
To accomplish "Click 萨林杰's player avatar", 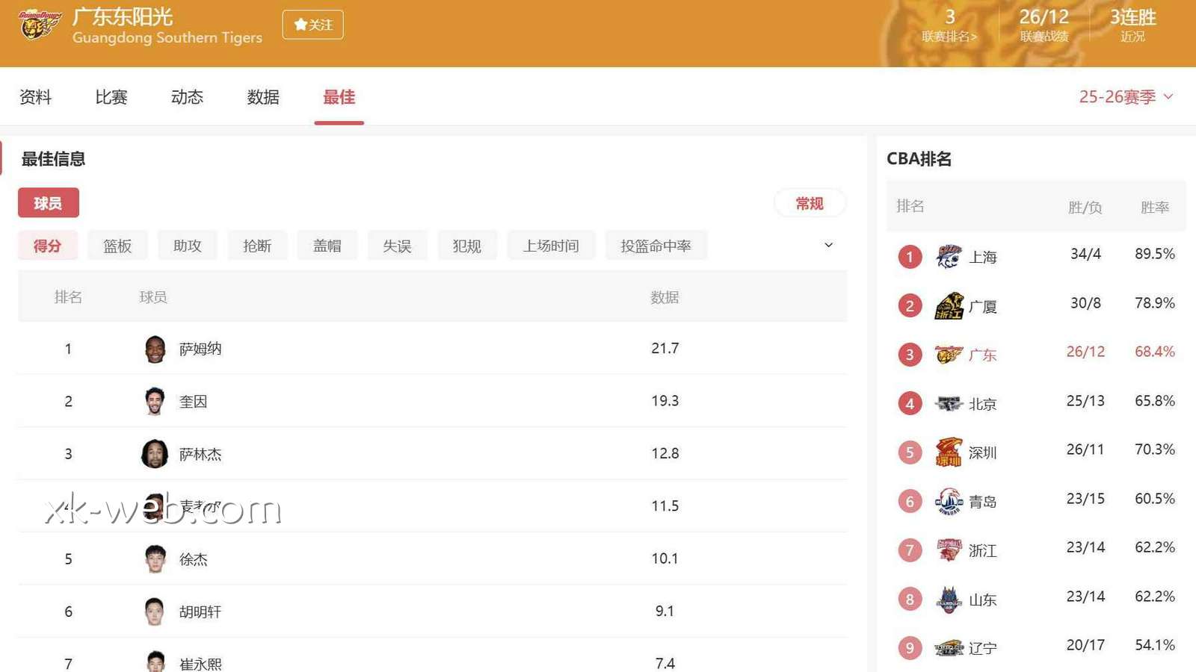I will 155,454.
